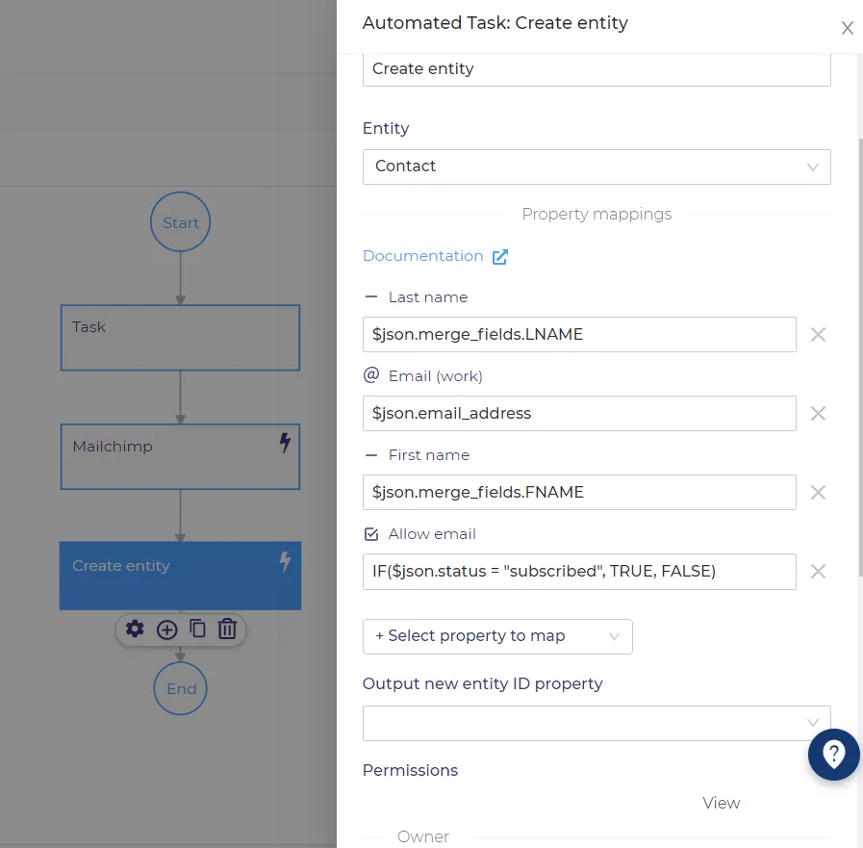Select the End node in the workflow

pos(181,688)
